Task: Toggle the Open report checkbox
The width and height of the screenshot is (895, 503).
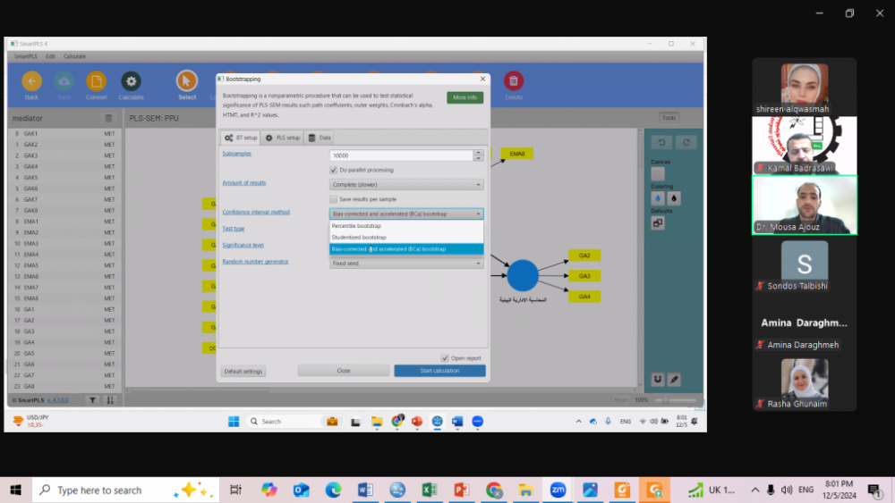Action: coord(445,358)
